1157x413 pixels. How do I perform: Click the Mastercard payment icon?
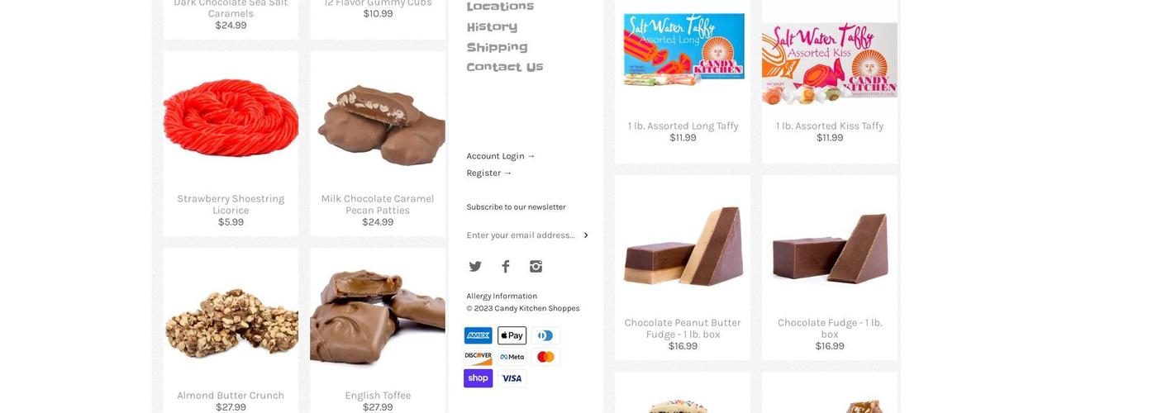545,357
